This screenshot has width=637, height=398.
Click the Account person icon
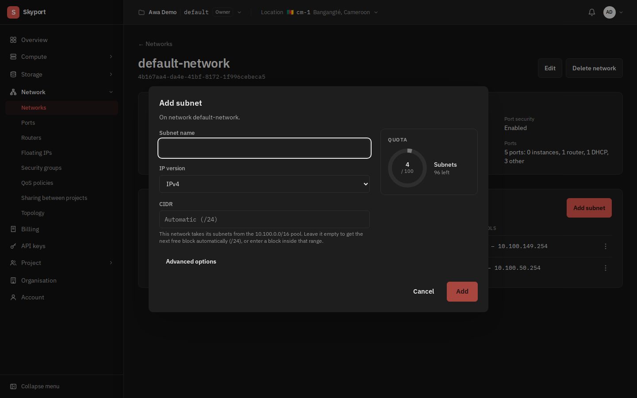[x=13, y=297]
